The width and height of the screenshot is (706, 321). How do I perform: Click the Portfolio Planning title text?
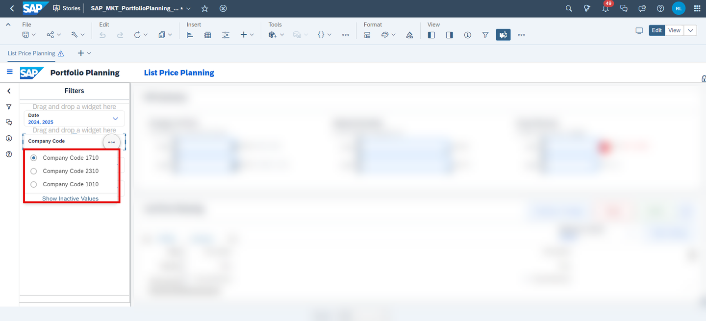[x=85, y=73]
